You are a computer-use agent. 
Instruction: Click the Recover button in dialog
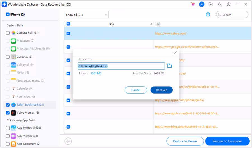coord(162,90)
